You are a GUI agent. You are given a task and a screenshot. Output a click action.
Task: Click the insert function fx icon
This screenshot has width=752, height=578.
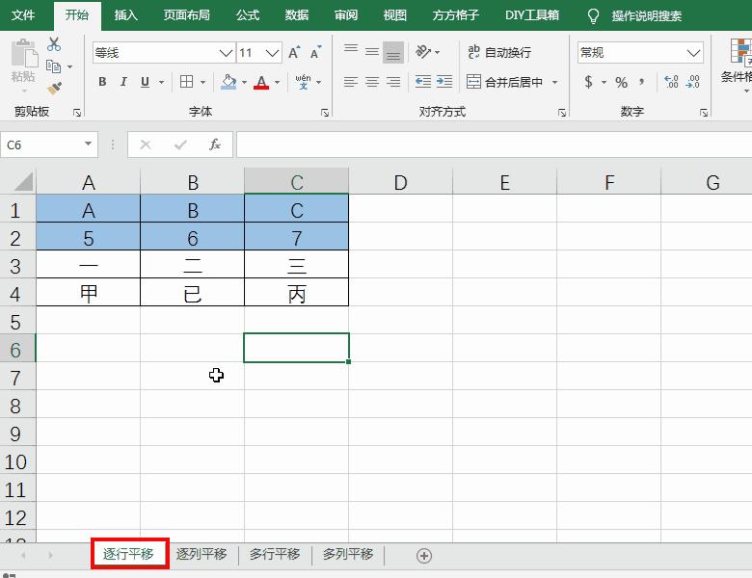(214, 144)
